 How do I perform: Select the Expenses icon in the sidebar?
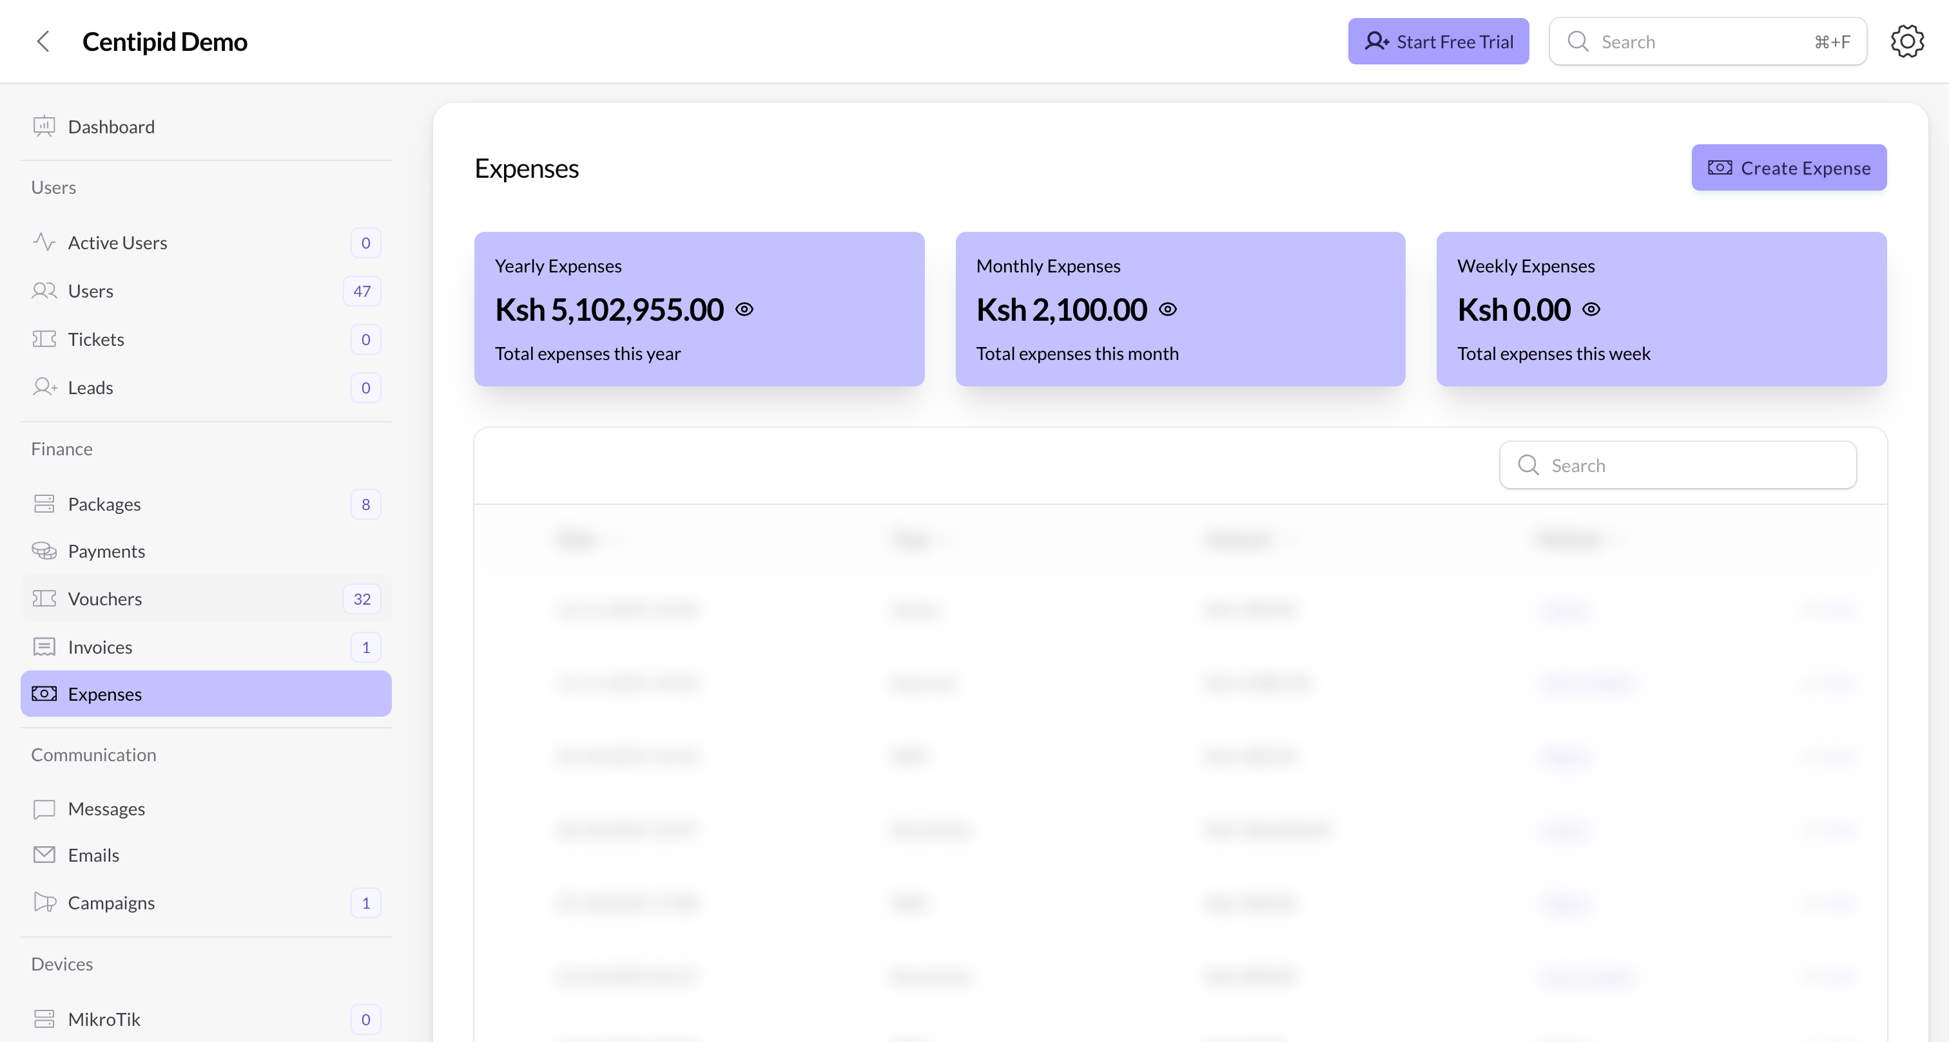43,694
